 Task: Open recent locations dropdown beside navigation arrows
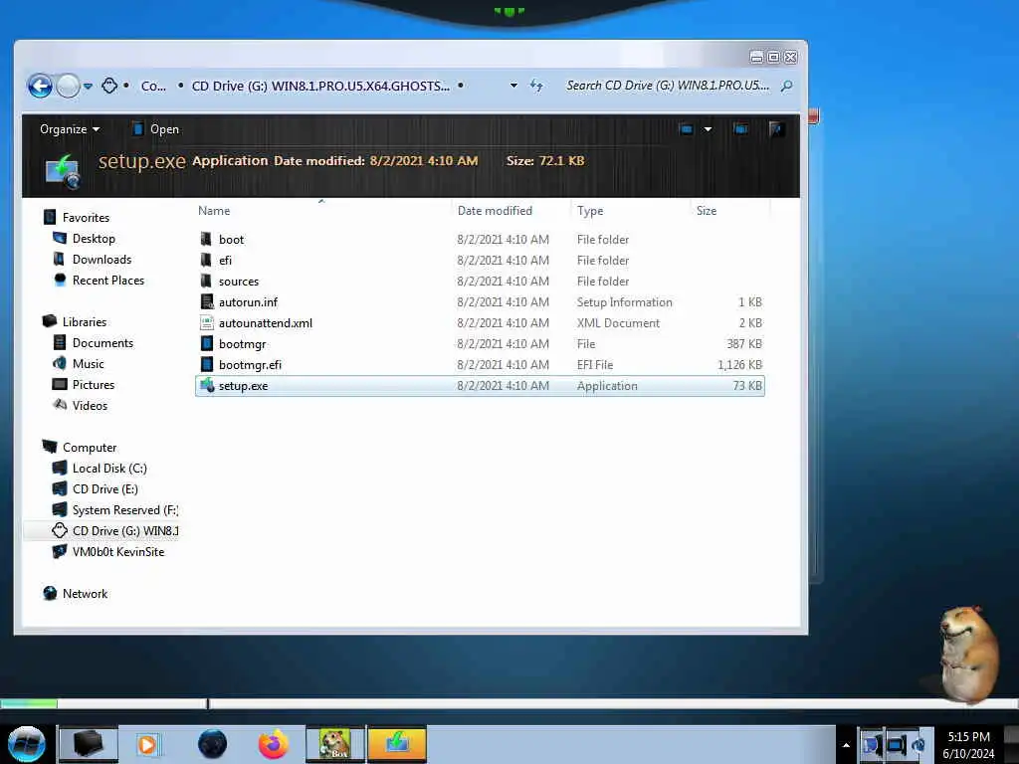[x=88, y=86]
